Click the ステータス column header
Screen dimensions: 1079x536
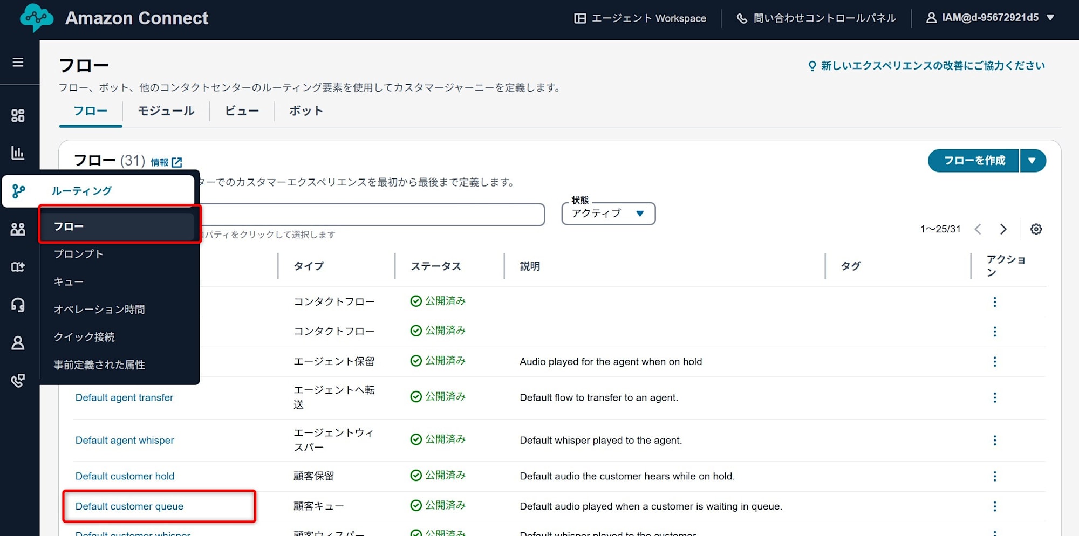click(x=436, y=266)
